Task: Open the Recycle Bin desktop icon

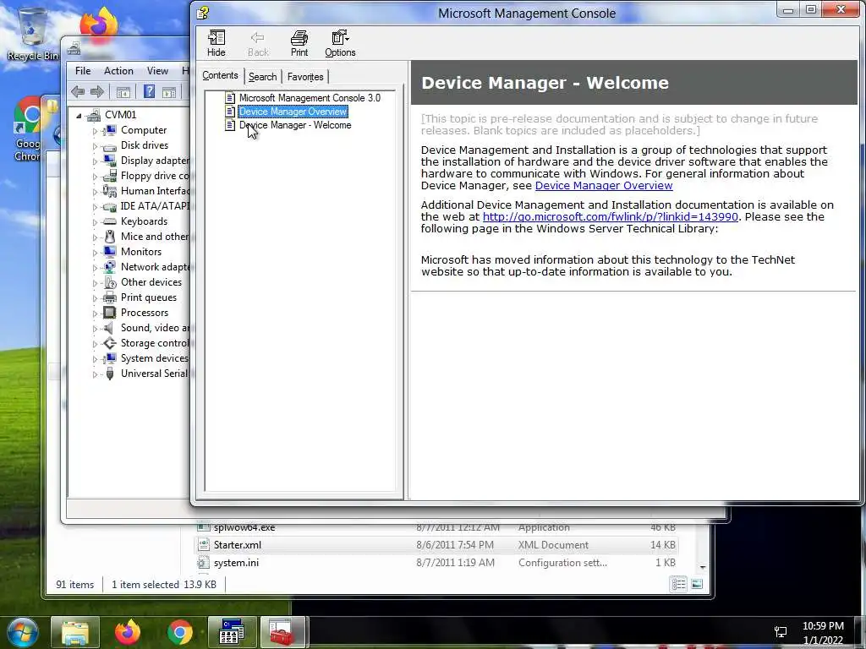Action: [33, 33]
